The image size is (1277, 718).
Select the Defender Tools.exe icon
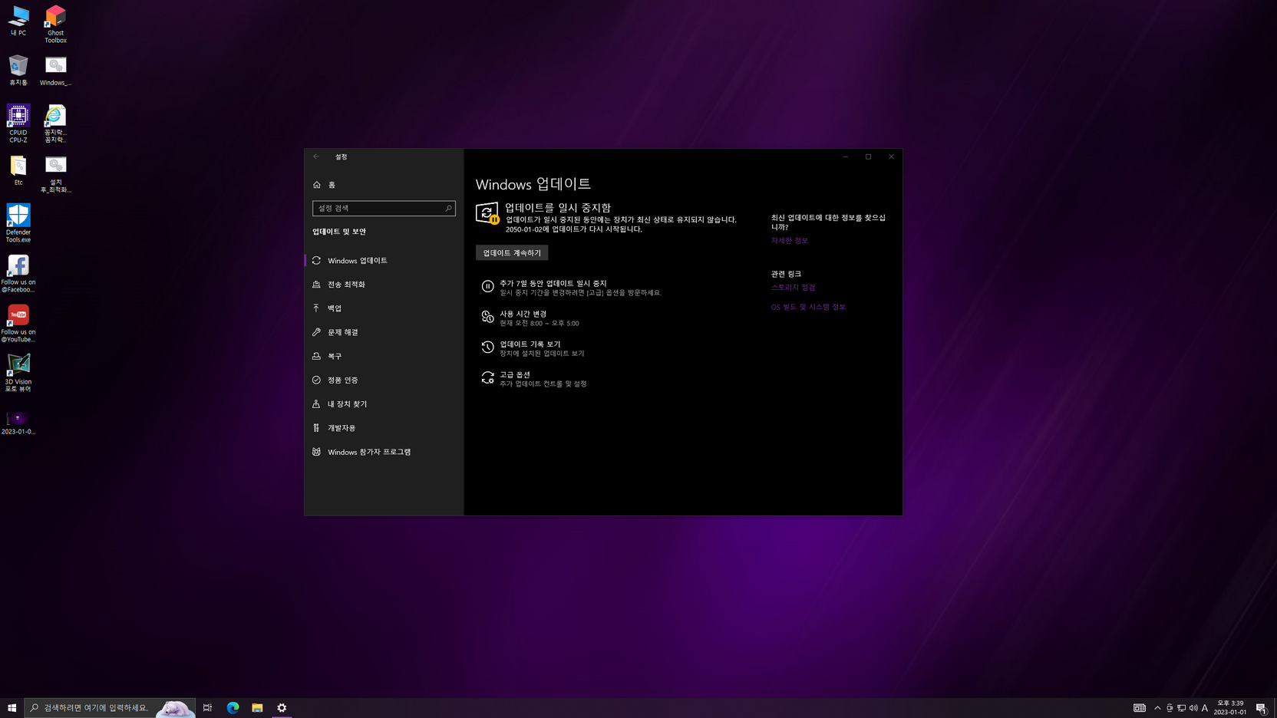[18, 223]
